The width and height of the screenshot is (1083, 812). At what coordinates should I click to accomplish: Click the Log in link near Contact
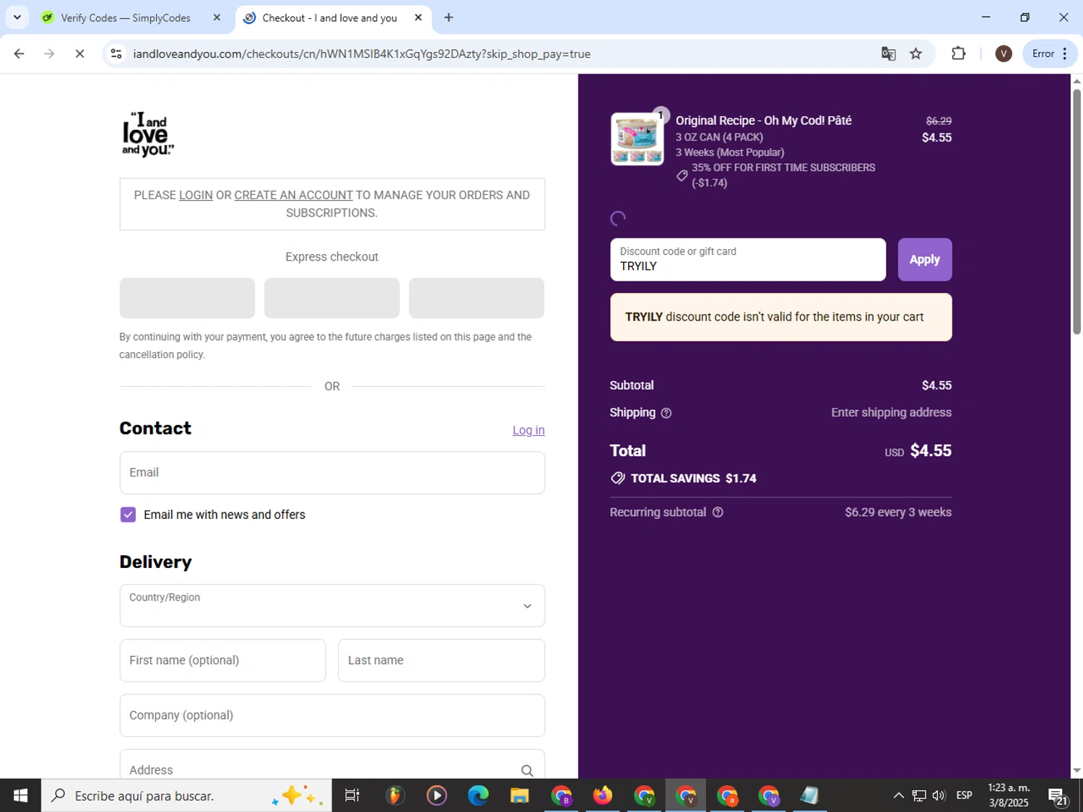[529, 430]
